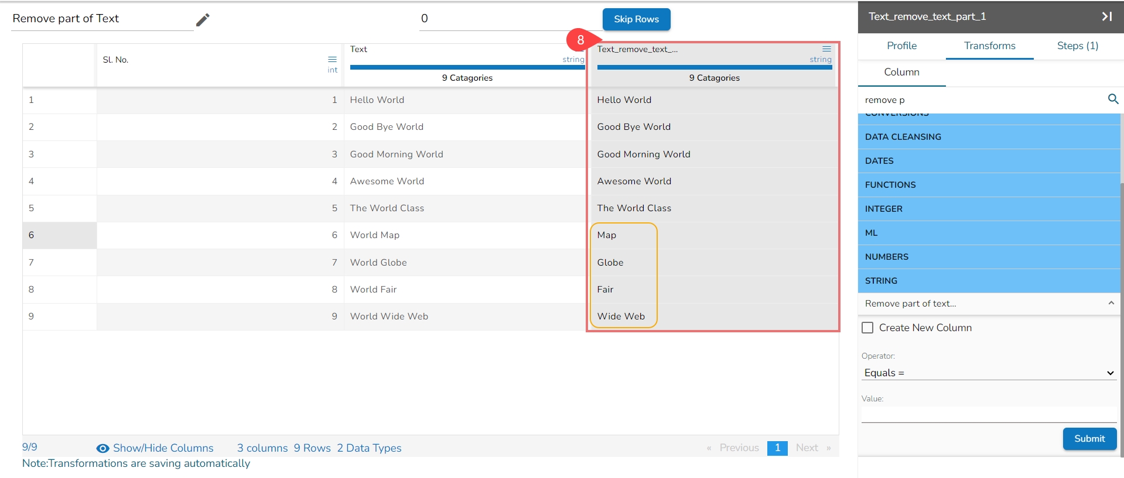This screenshot has height=478, width=1124.
Task: Switch to the Profile tab
Action: 901,46
